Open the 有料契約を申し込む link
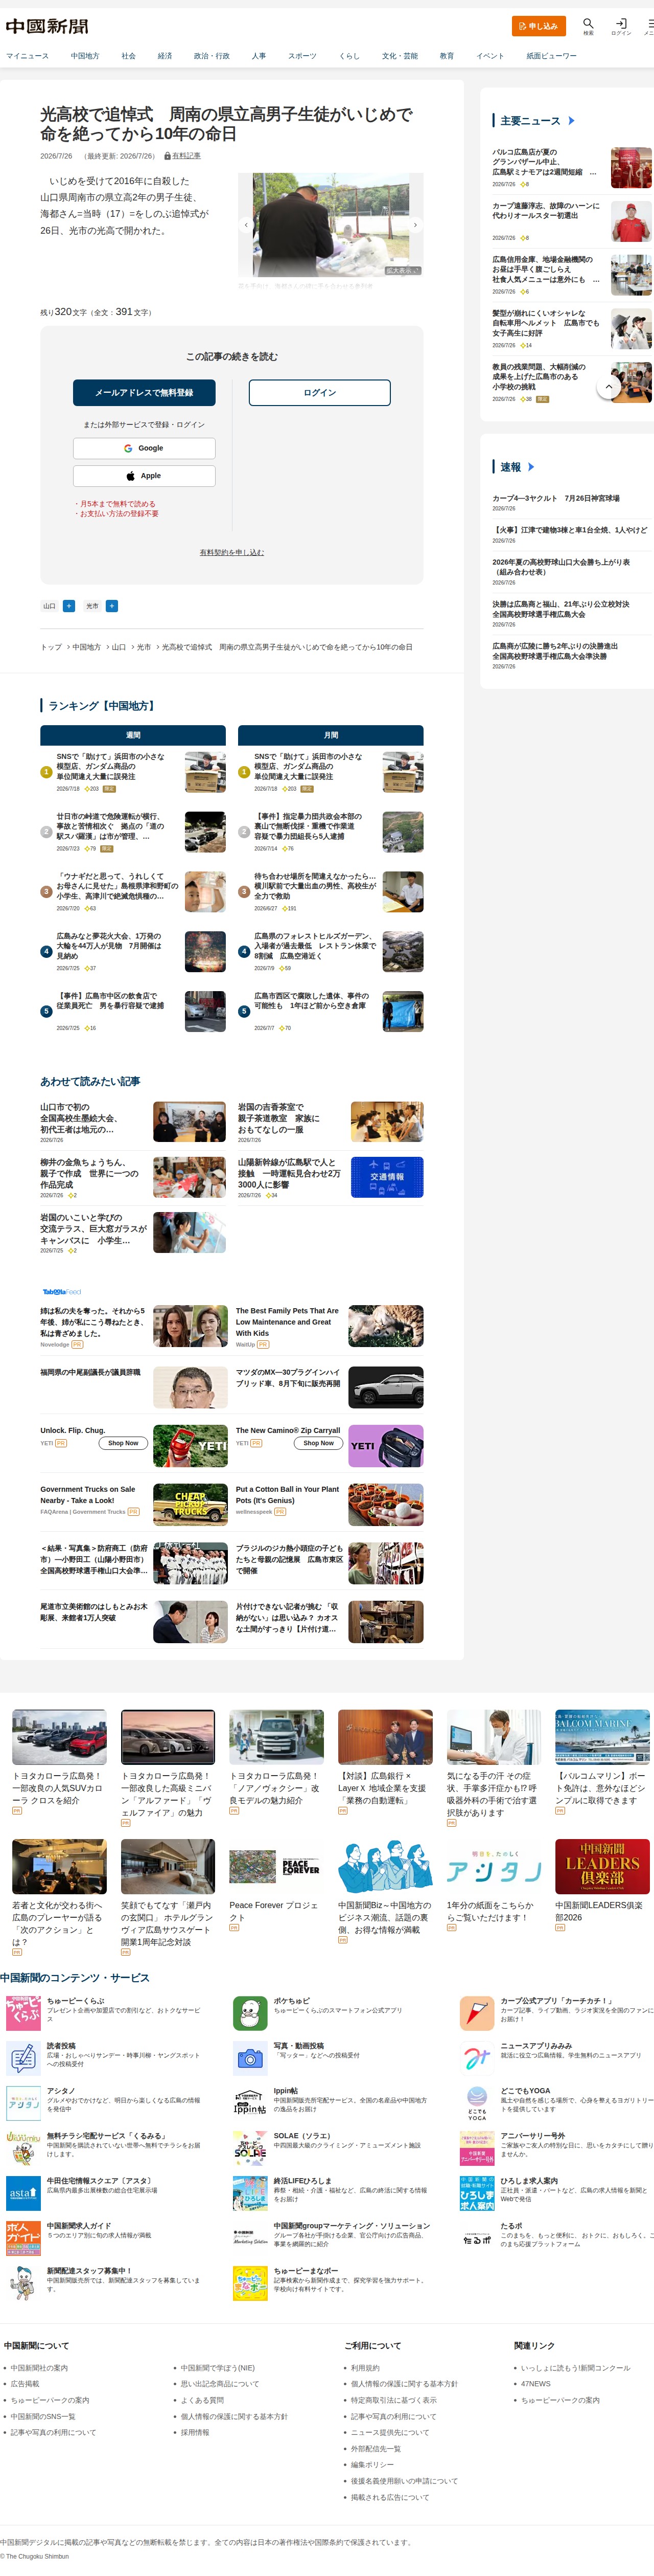Viewport: 654px width, 2576px height. (231, 552)
